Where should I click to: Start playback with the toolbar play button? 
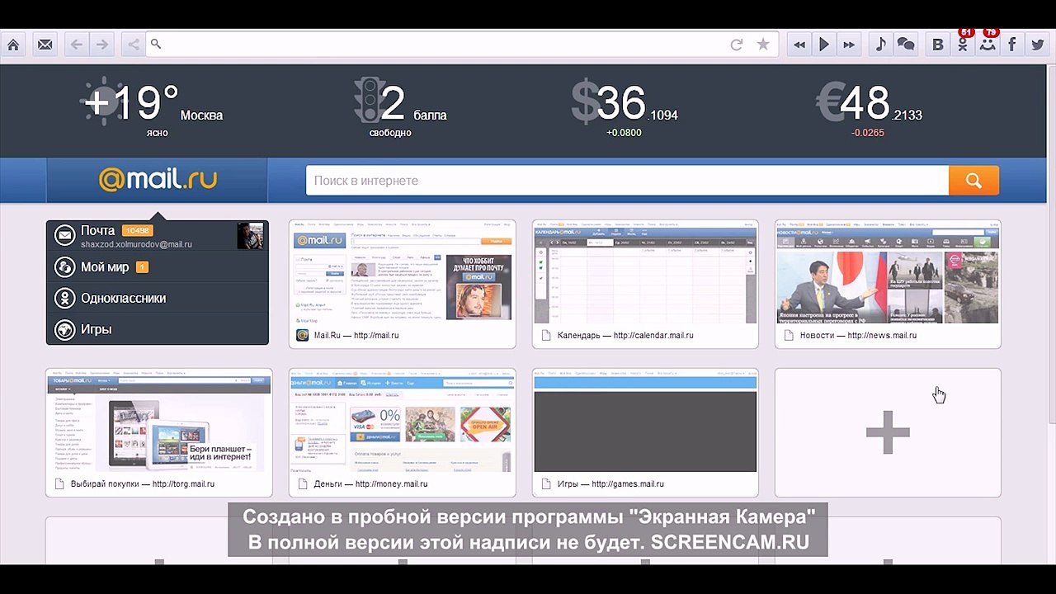coord(823,45)
